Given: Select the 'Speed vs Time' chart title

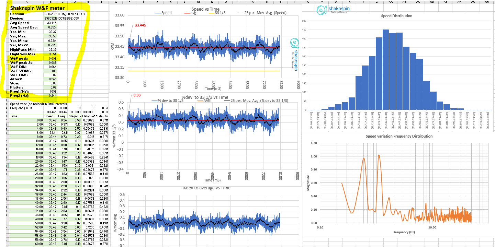Looking at the screenshot, I should pyautogui.click(x=205, y=9).
